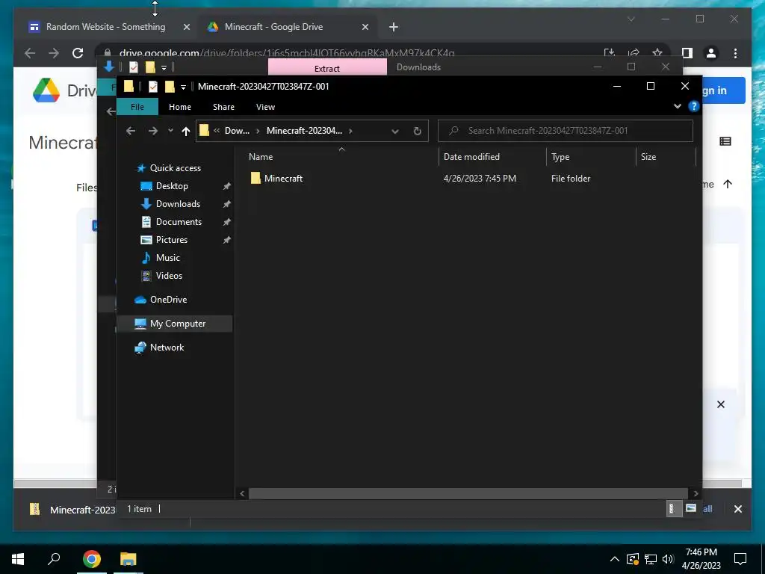Switch to Random Website browser tab
This screenshot has height=574, width=765.
(105, 27)
